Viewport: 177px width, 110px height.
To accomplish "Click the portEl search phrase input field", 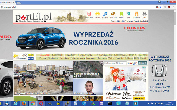I will pos(115,63).
